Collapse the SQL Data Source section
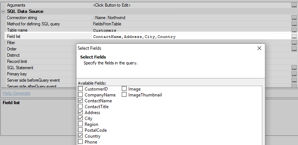Viewport: 298px width, 145px height. pos(3,11)
